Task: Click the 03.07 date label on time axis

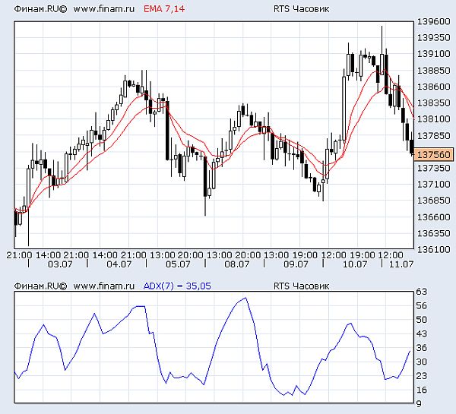Action: [x=60, y=264]
